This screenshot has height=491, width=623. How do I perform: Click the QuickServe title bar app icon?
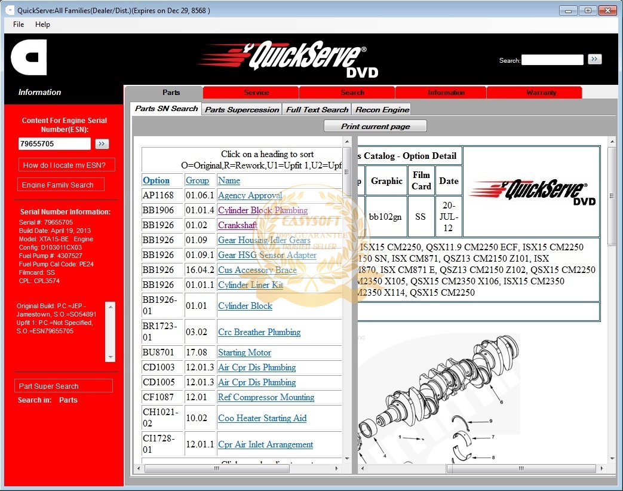(x=10, y=10)
